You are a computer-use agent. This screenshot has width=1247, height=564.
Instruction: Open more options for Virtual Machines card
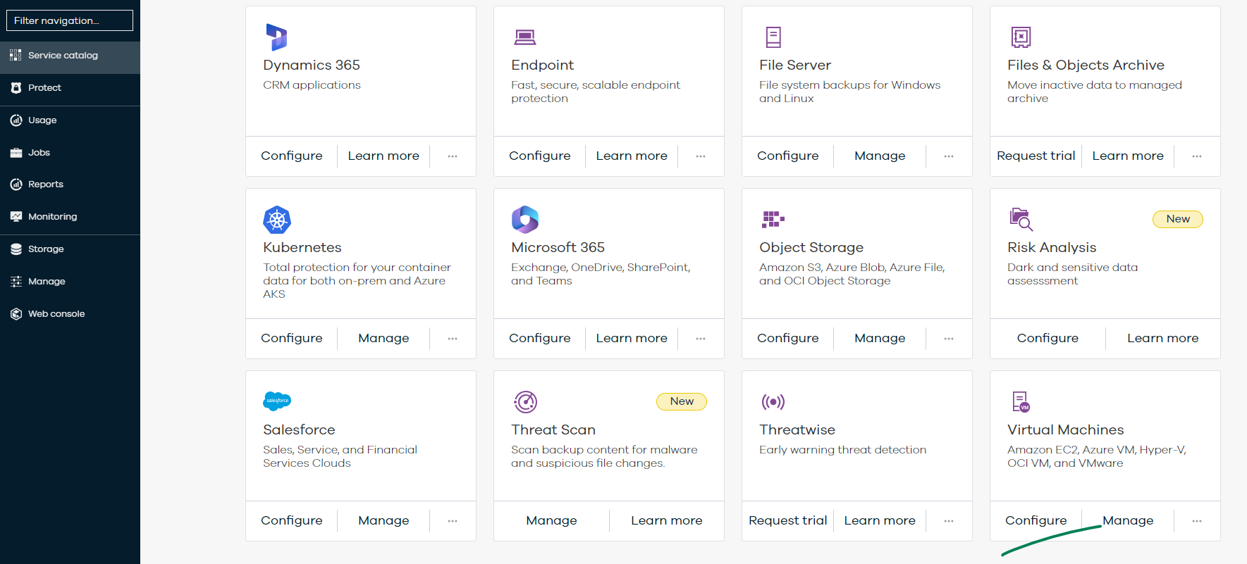[x=1197, y=521]
